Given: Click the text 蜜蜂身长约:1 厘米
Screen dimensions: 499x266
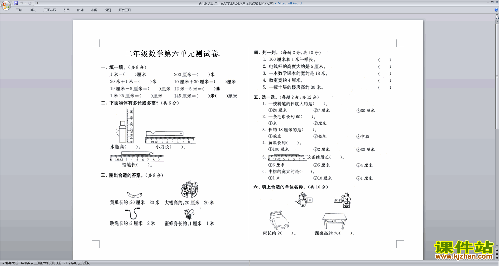Looking at the screenshot, I should (183, 223).
